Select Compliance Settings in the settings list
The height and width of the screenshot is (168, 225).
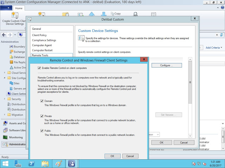(x=44, y=40)
